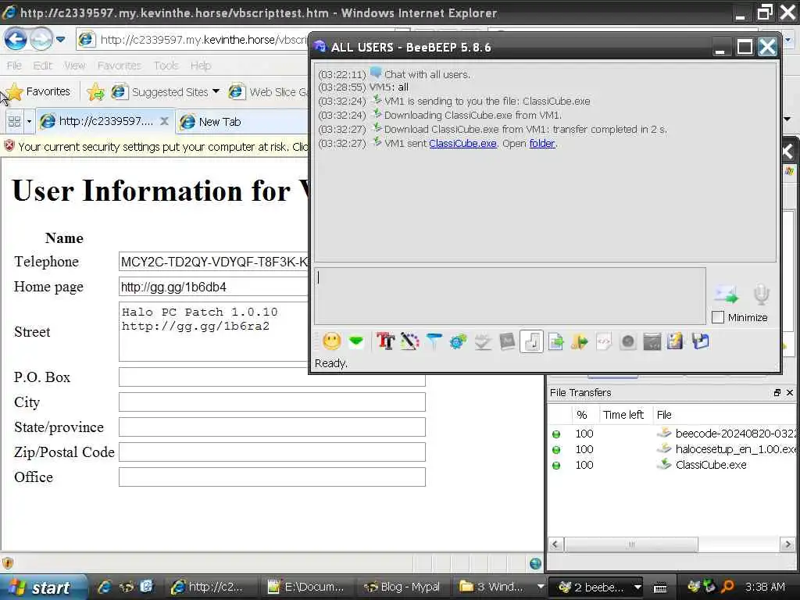Click the Telephone input field
800x600 pixels.
214,262
